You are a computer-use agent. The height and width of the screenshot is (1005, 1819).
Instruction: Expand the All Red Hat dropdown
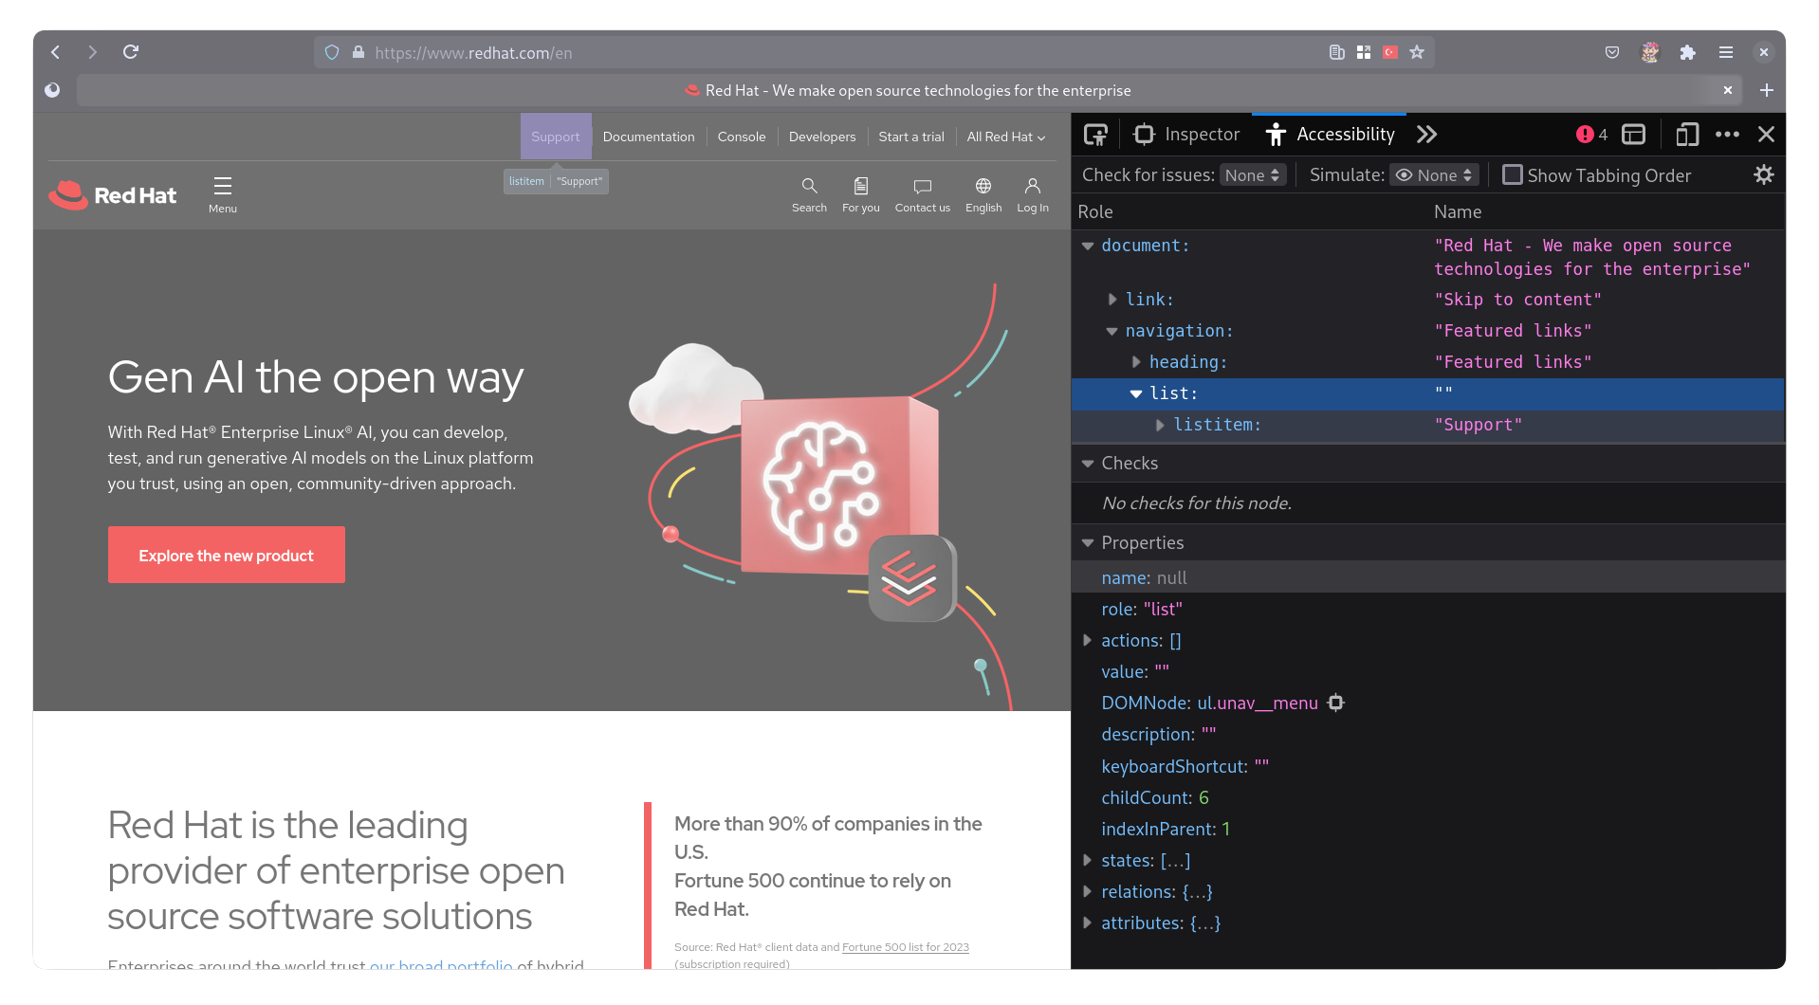(1004, 136)
